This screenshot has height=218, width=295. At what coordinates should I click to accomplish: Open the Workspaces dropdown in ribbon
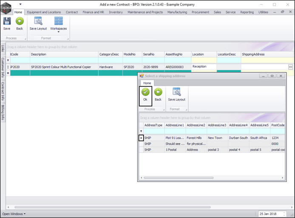click(x=59, y=25)
